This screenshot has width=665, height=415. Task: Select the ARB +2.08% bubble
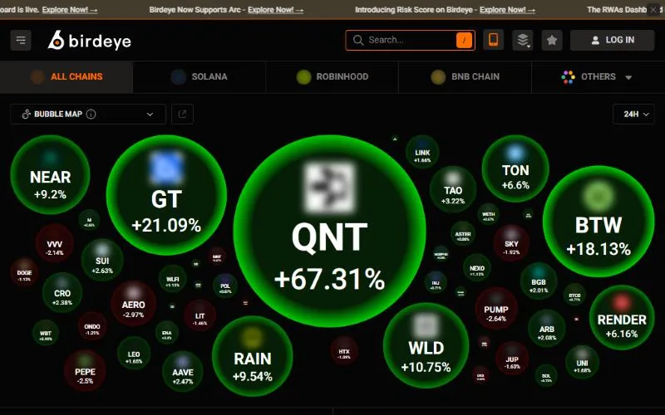click(x=547, y=328)
